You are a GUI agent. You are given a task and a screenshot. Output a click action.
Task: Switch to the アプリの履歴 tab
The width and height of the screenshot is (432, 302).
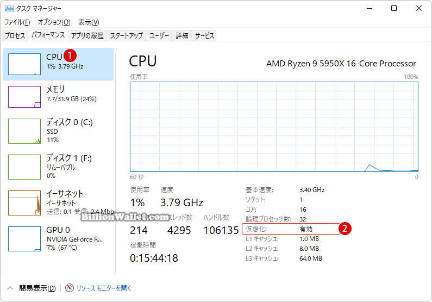click(x=87, y=35)
